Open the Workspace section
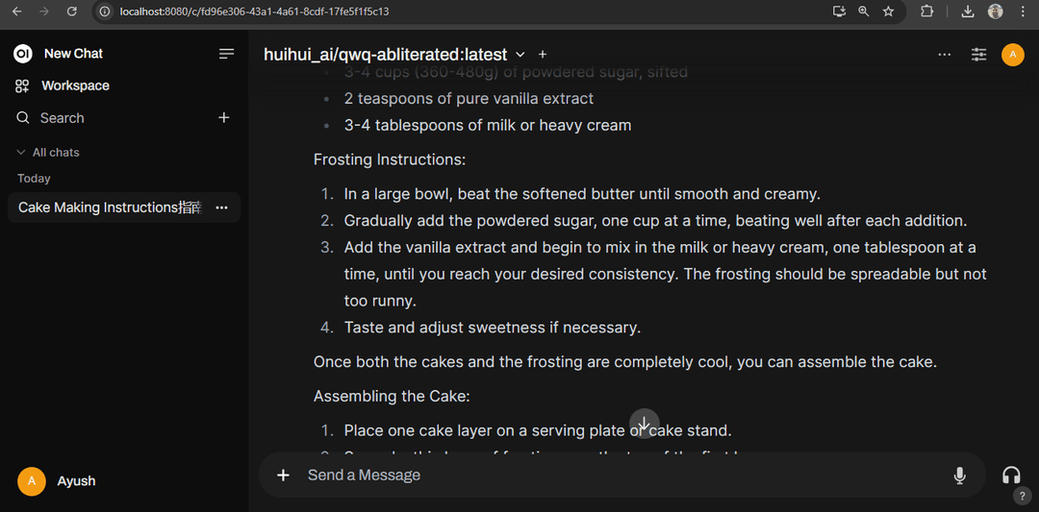This screenshot has width=1039, height=512. pos(75,85)
